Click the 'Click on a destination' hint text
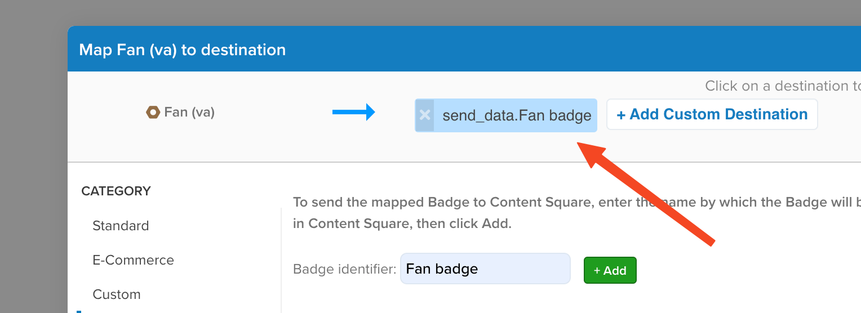The image size is (861, 313). click(x=783, y=86)
